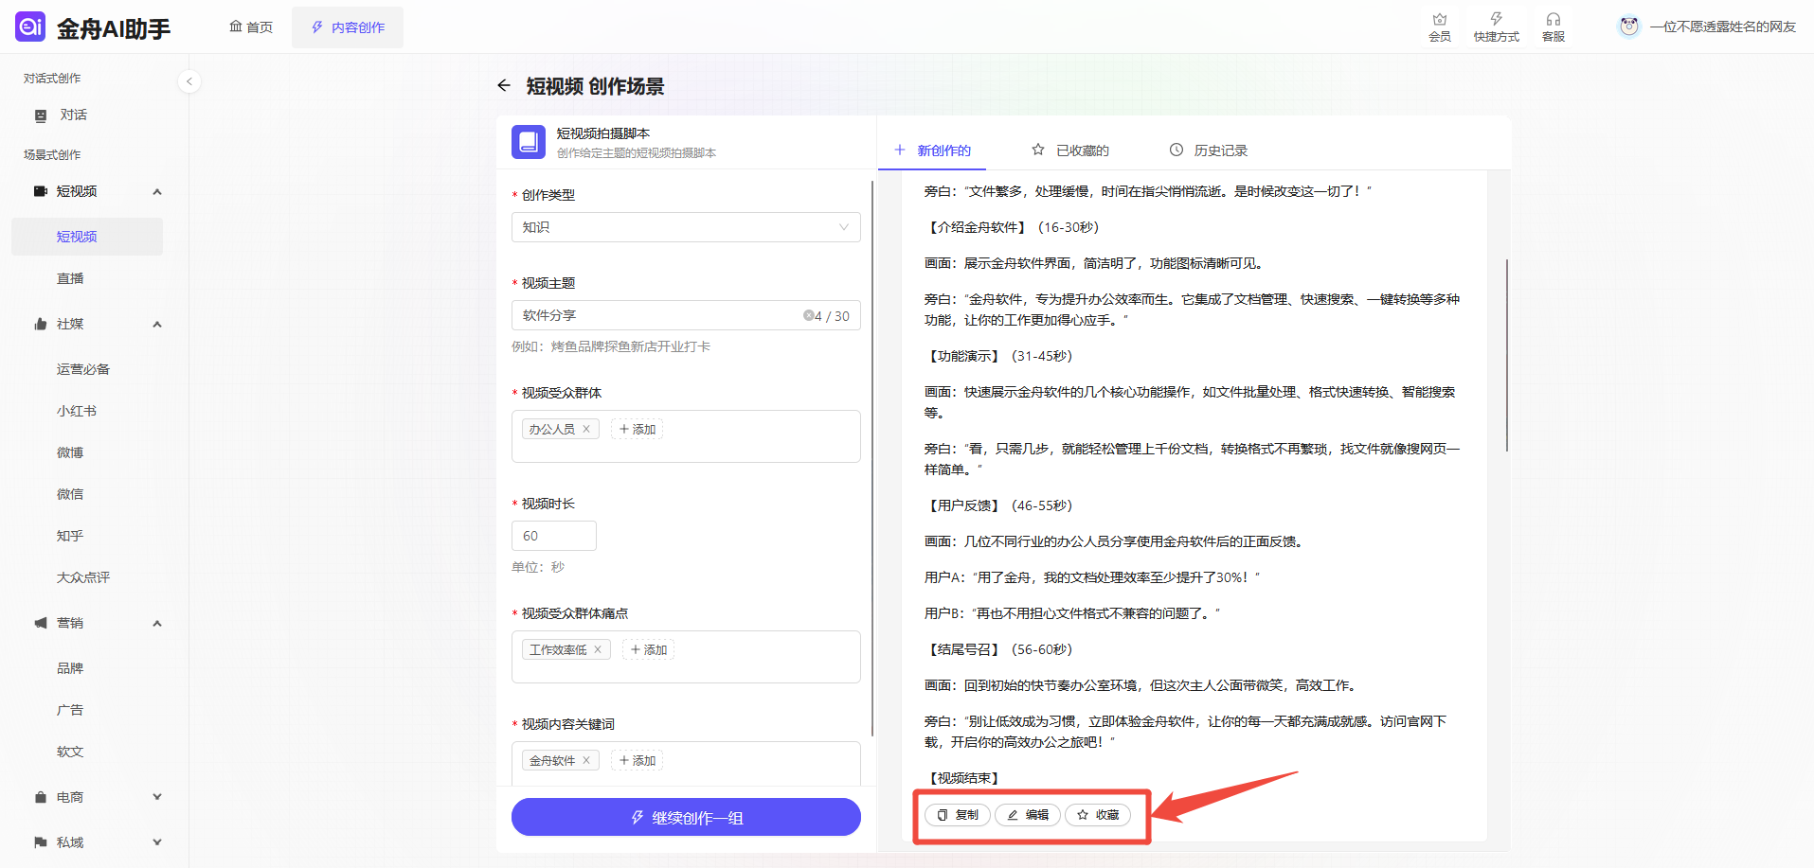Switch to the 新创作的 tab
The width and height of the screenshot is (1814, 868).
tap(933, 151)
